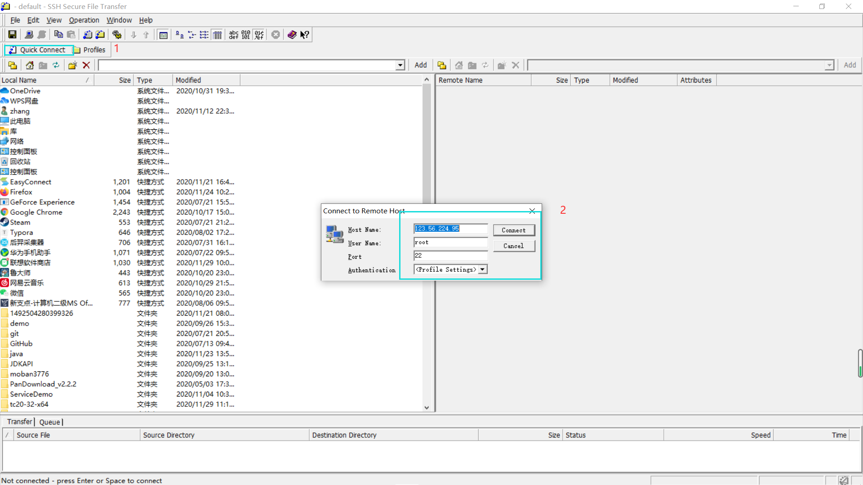The width and height of the screenshot is (863, 485).
Task: Open the local path dropdown arrow
Action: tap(400, 65)
